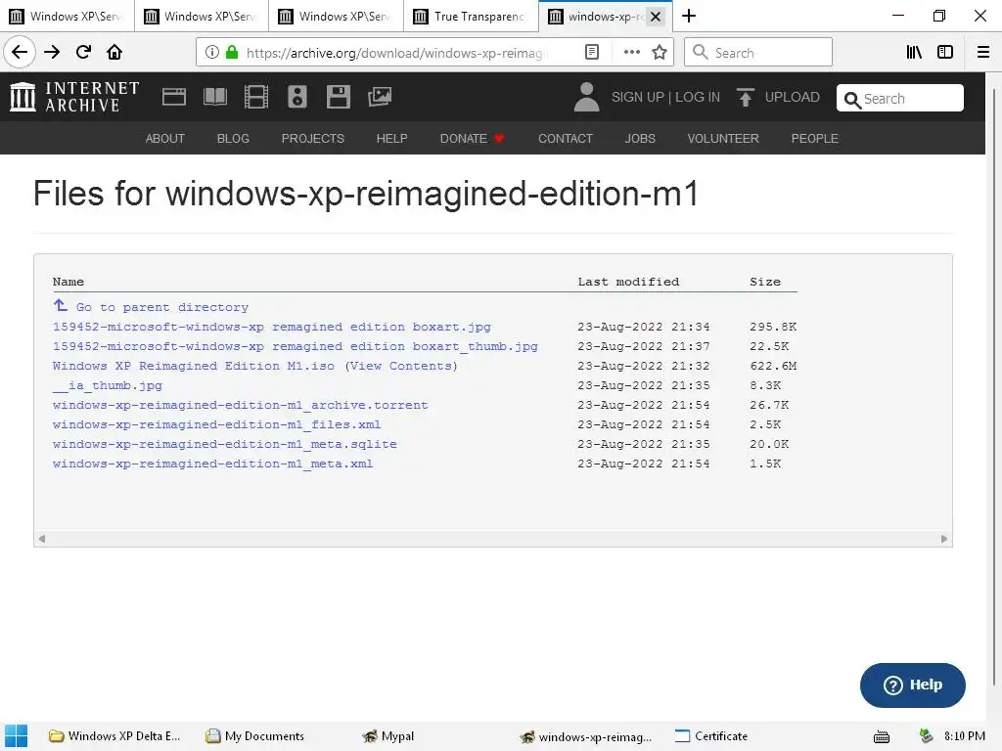Viewport: 1002px width, 751px height.
Task: Open the Windows Start button
Action: [x=16, y=736]
